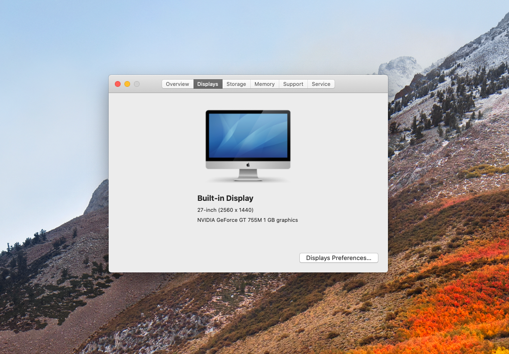Go to the Memory tab
The height and width of the screenshot is (354, 509).
pos(265,84)
